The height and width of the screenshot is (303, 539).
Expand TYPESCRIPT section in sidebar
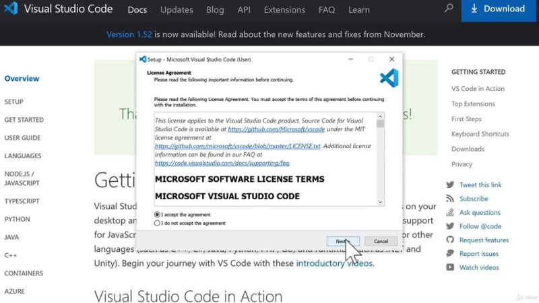point(22,201)
